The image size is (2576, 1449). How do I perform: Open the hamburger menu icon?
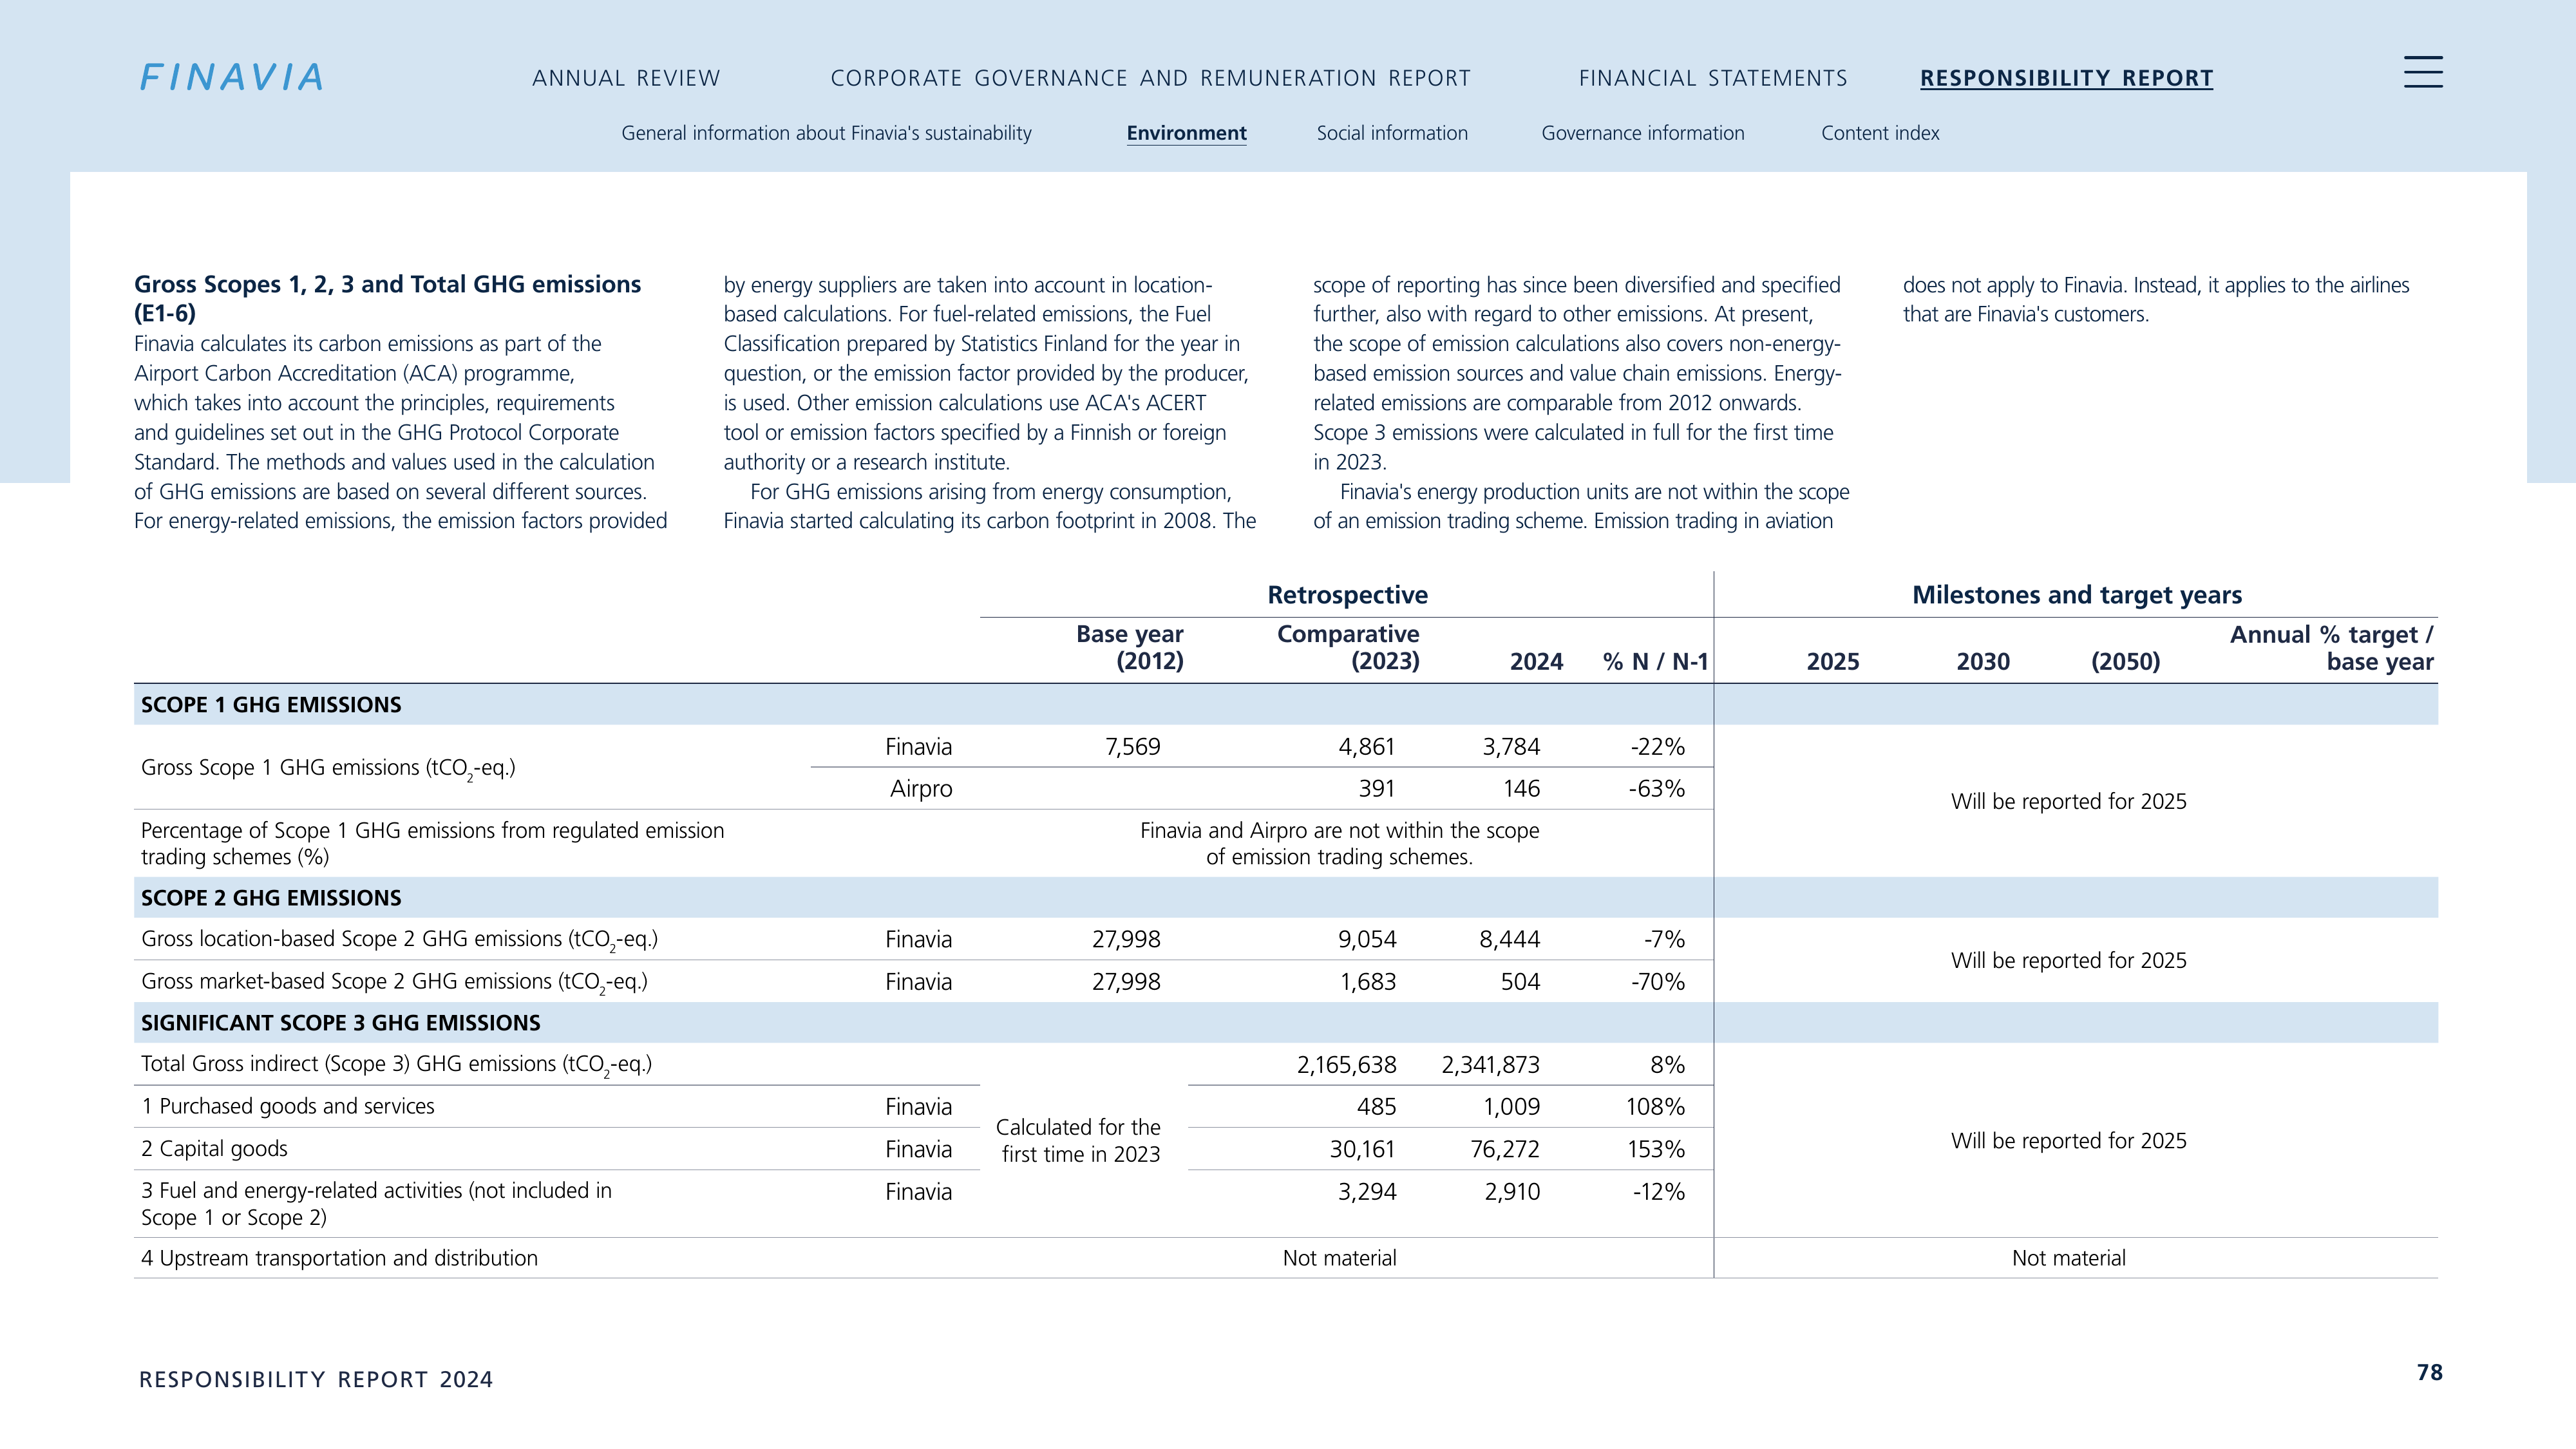point(2423,72)
